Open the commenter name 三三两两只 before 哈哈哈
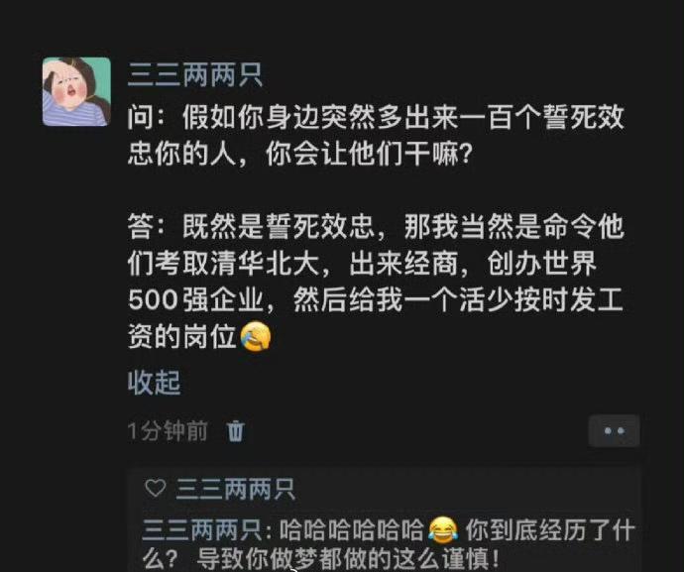The image size is (684, 572). [202, 529]
